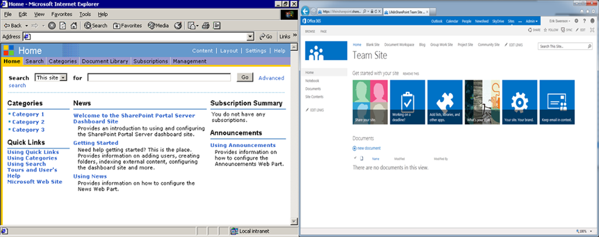599x237 pixels.
Task: Click the Refresh icon in old IE toolbar
Action: coord(63,26)
